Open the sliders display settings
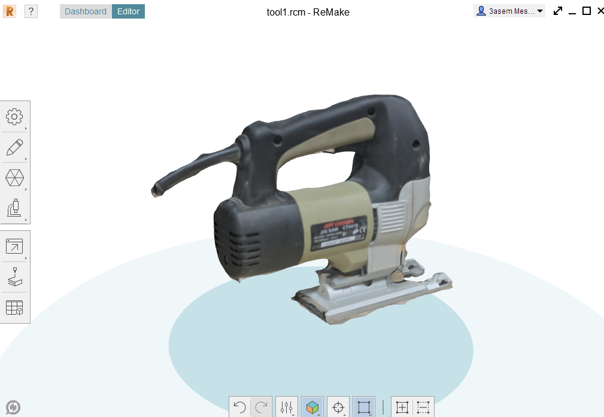 pyautogui.click(x=287, y=407)
